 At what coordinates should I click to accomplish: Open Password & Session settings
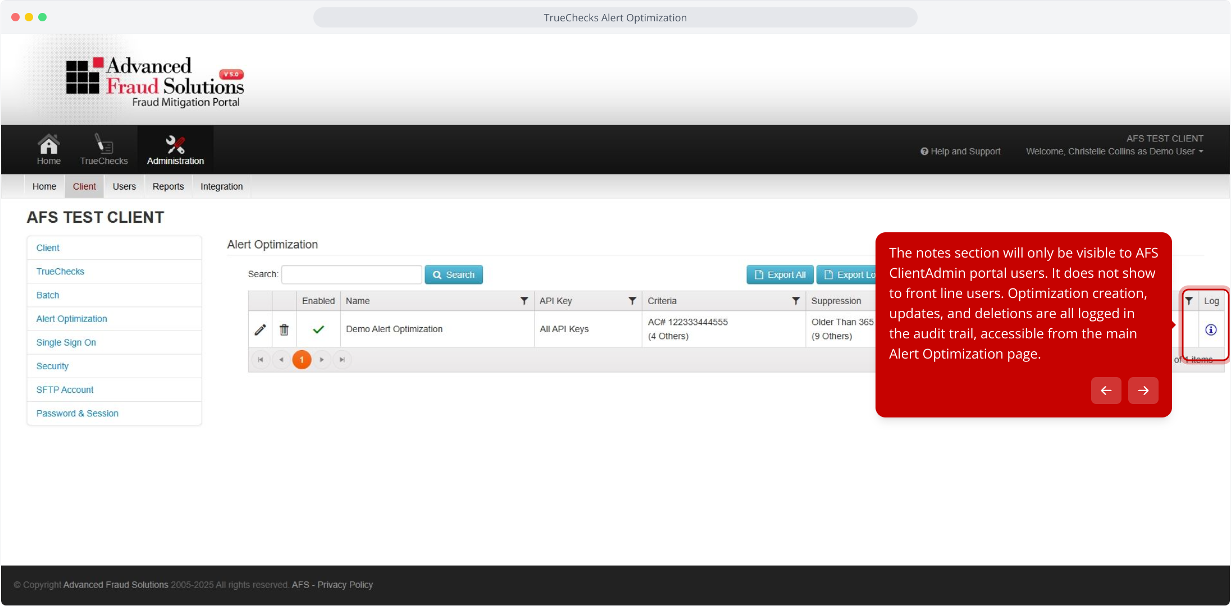click(114, 414)
